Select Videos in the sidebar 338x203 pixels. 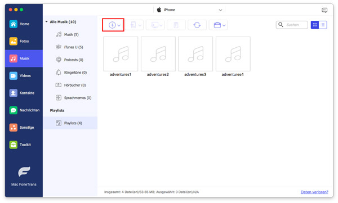[x=24, y=75]
